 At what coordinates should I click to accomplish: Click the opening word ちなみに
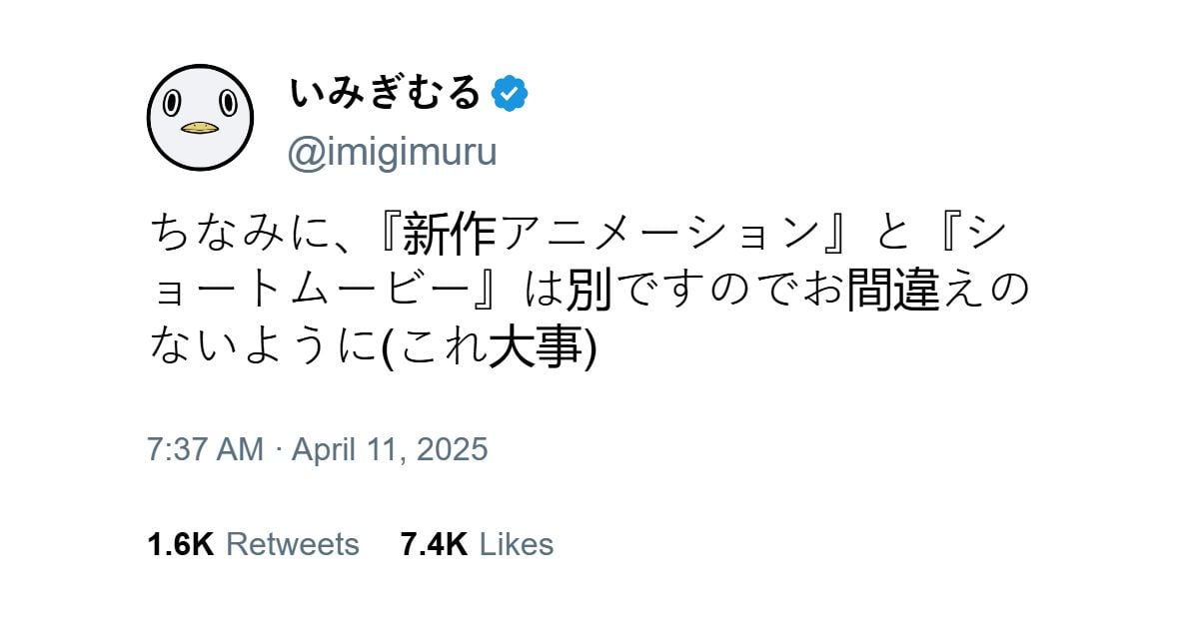[x=239, y=235]
